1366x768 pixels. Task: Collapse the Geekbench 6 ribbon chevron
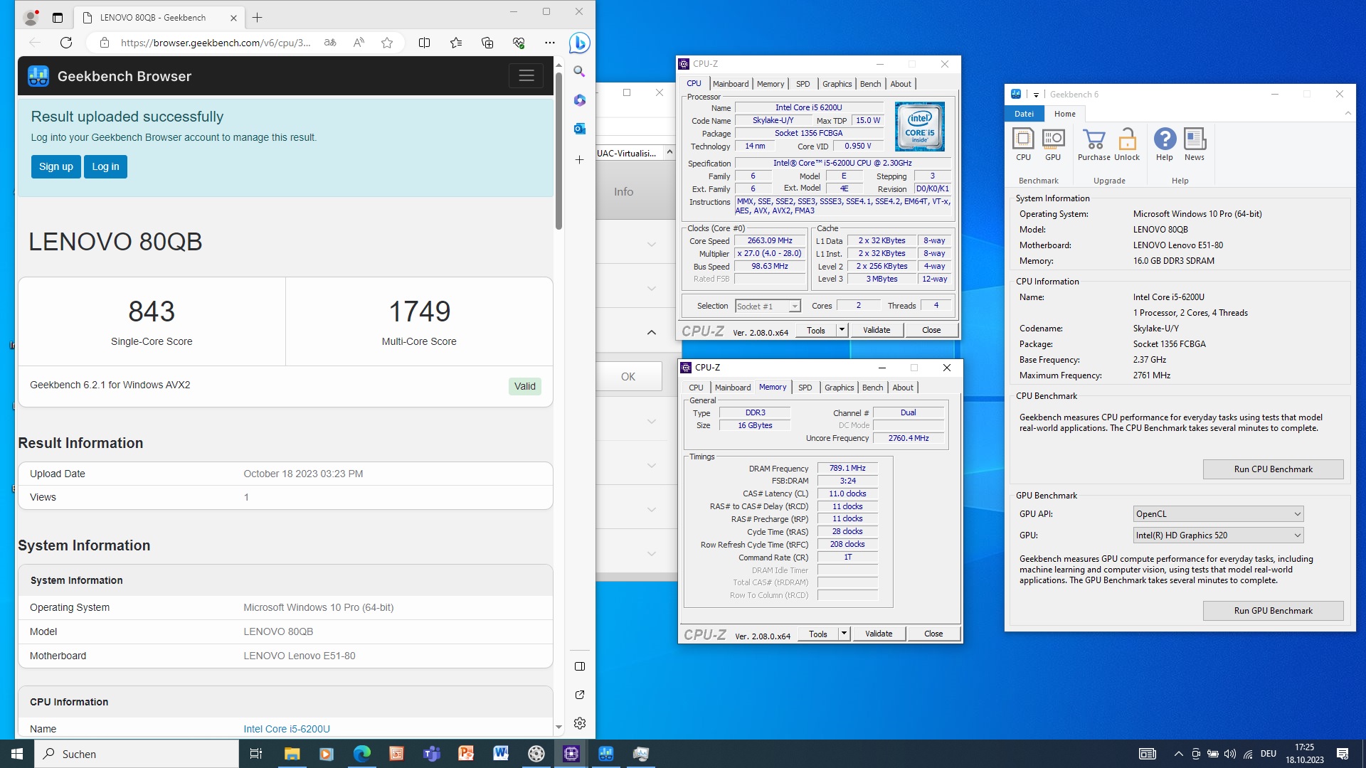[x=1348, y=114]
